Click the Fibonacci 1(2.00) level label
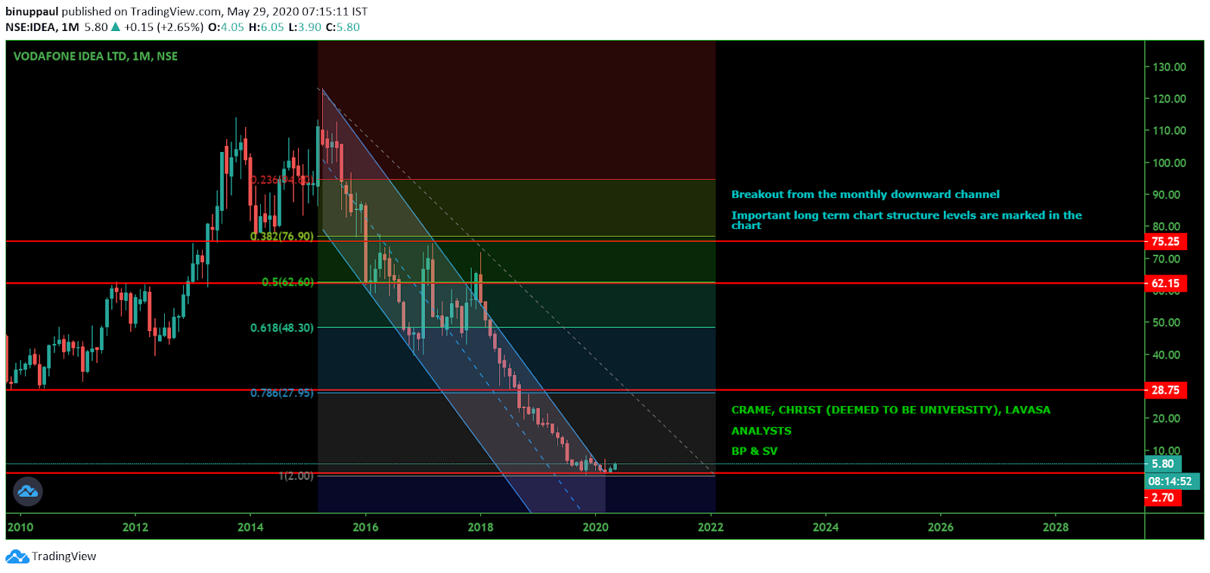Image resolution: width=1210 pixels, height=573 pixels. coord(296,475)
